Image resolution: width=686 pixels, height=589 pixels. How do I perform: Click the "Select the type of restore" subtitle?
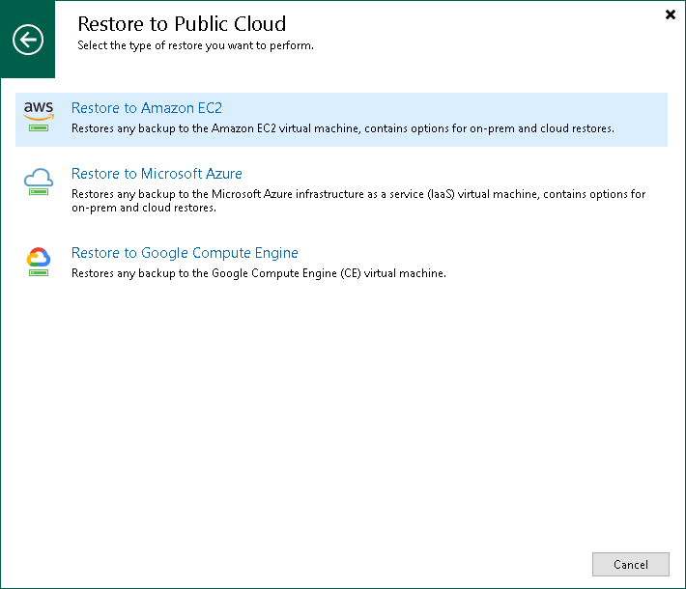click(195, 45)
